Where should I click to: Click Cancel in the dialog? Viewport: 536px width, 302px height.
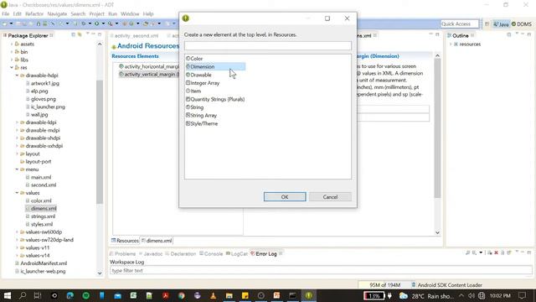click(x=330, y=197)
